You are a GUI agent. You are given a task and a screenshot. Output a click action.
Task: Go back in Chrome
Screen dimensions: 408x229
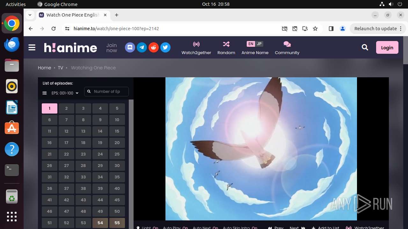pos(31,29)
